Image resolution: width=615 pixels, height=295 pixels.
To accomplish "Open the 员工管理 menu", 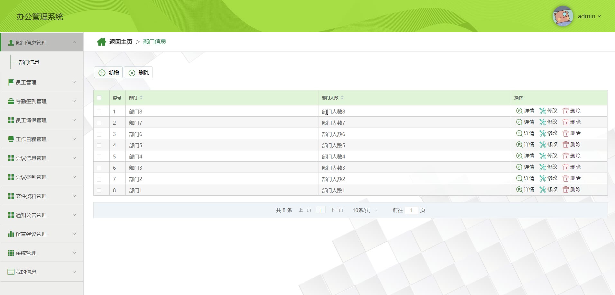I will (x=42, y=82).
